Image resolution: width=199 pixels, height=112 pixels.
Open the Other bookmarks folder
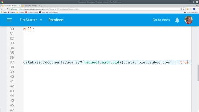click(x=191, y=12)
